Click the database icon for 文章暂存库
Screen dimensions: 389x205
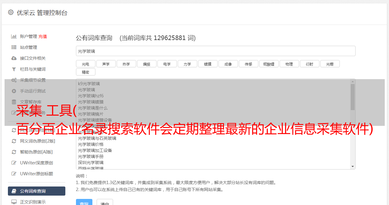(x=14, y=102)
